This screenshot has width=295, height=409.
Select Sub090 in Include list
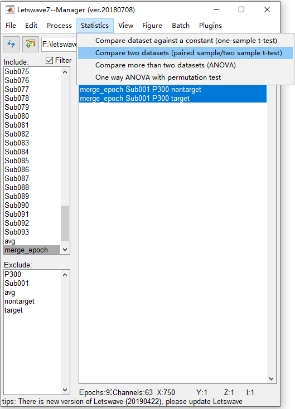32,205
